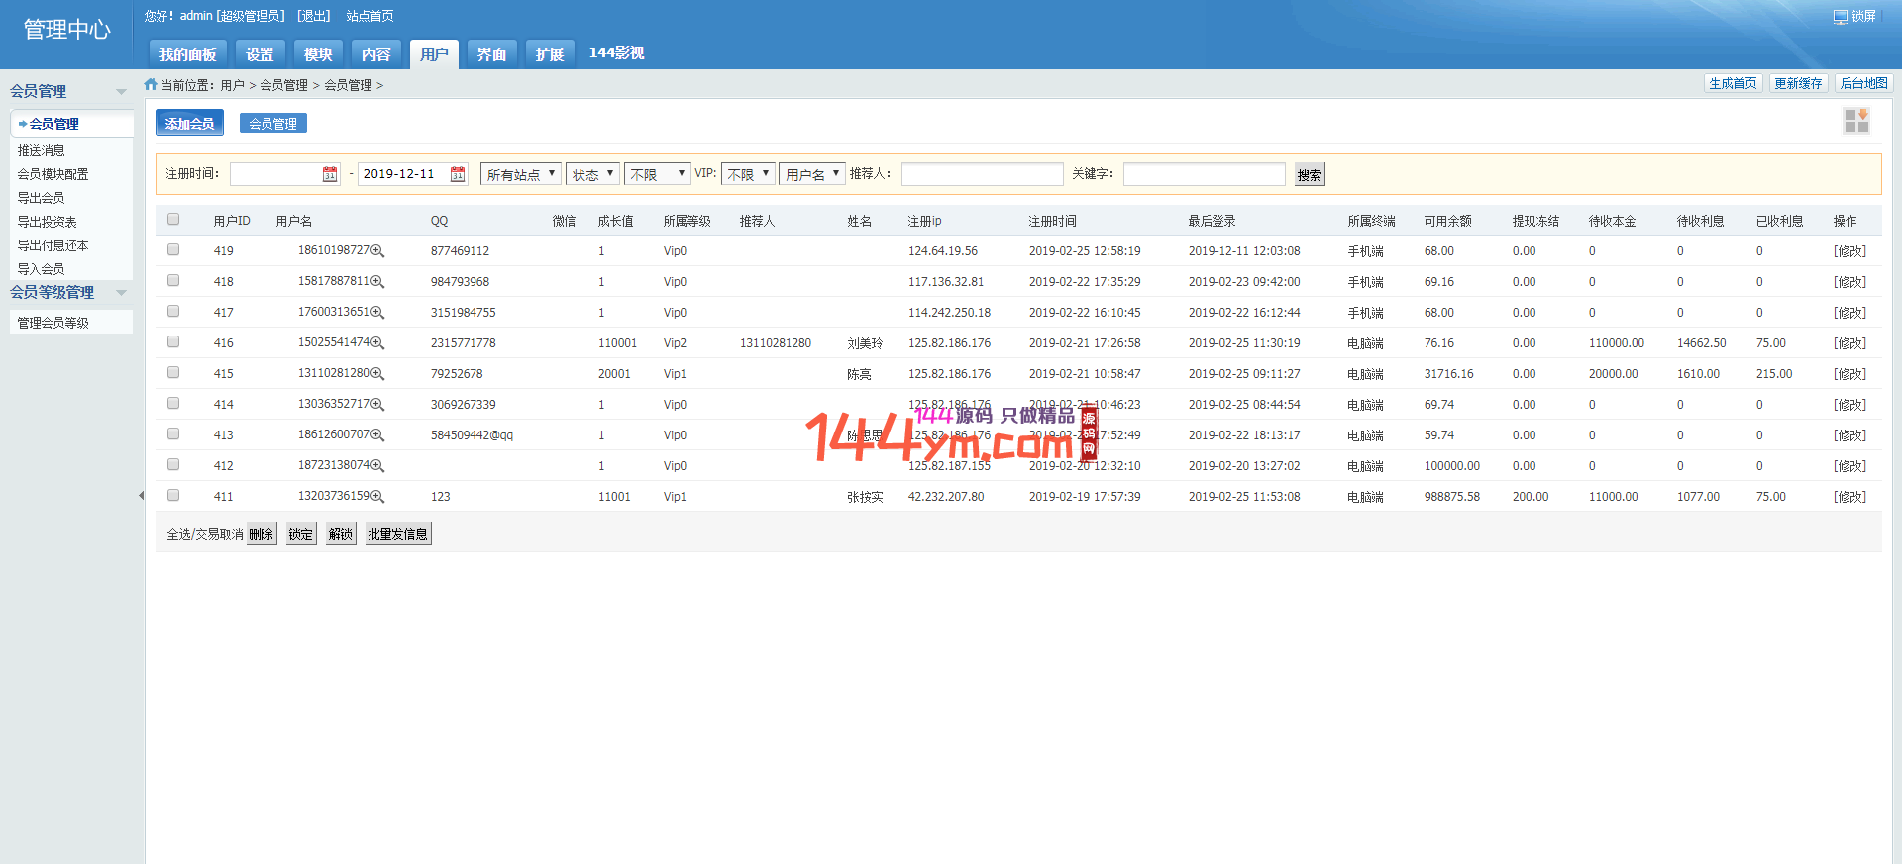Image resolution: width=1902 pixels, height=864 pixels.
Task: Open the start date calendar picker icon
Action: (x=330, y=174)
